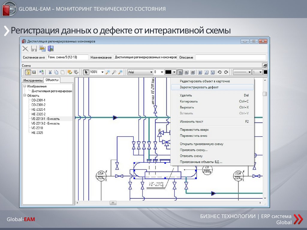Image resolution: width=307 pixels, height=230 pixels.
Task: Select VE-2313-2 - Емкость in the tree
Action: click(x=45, y=123)
